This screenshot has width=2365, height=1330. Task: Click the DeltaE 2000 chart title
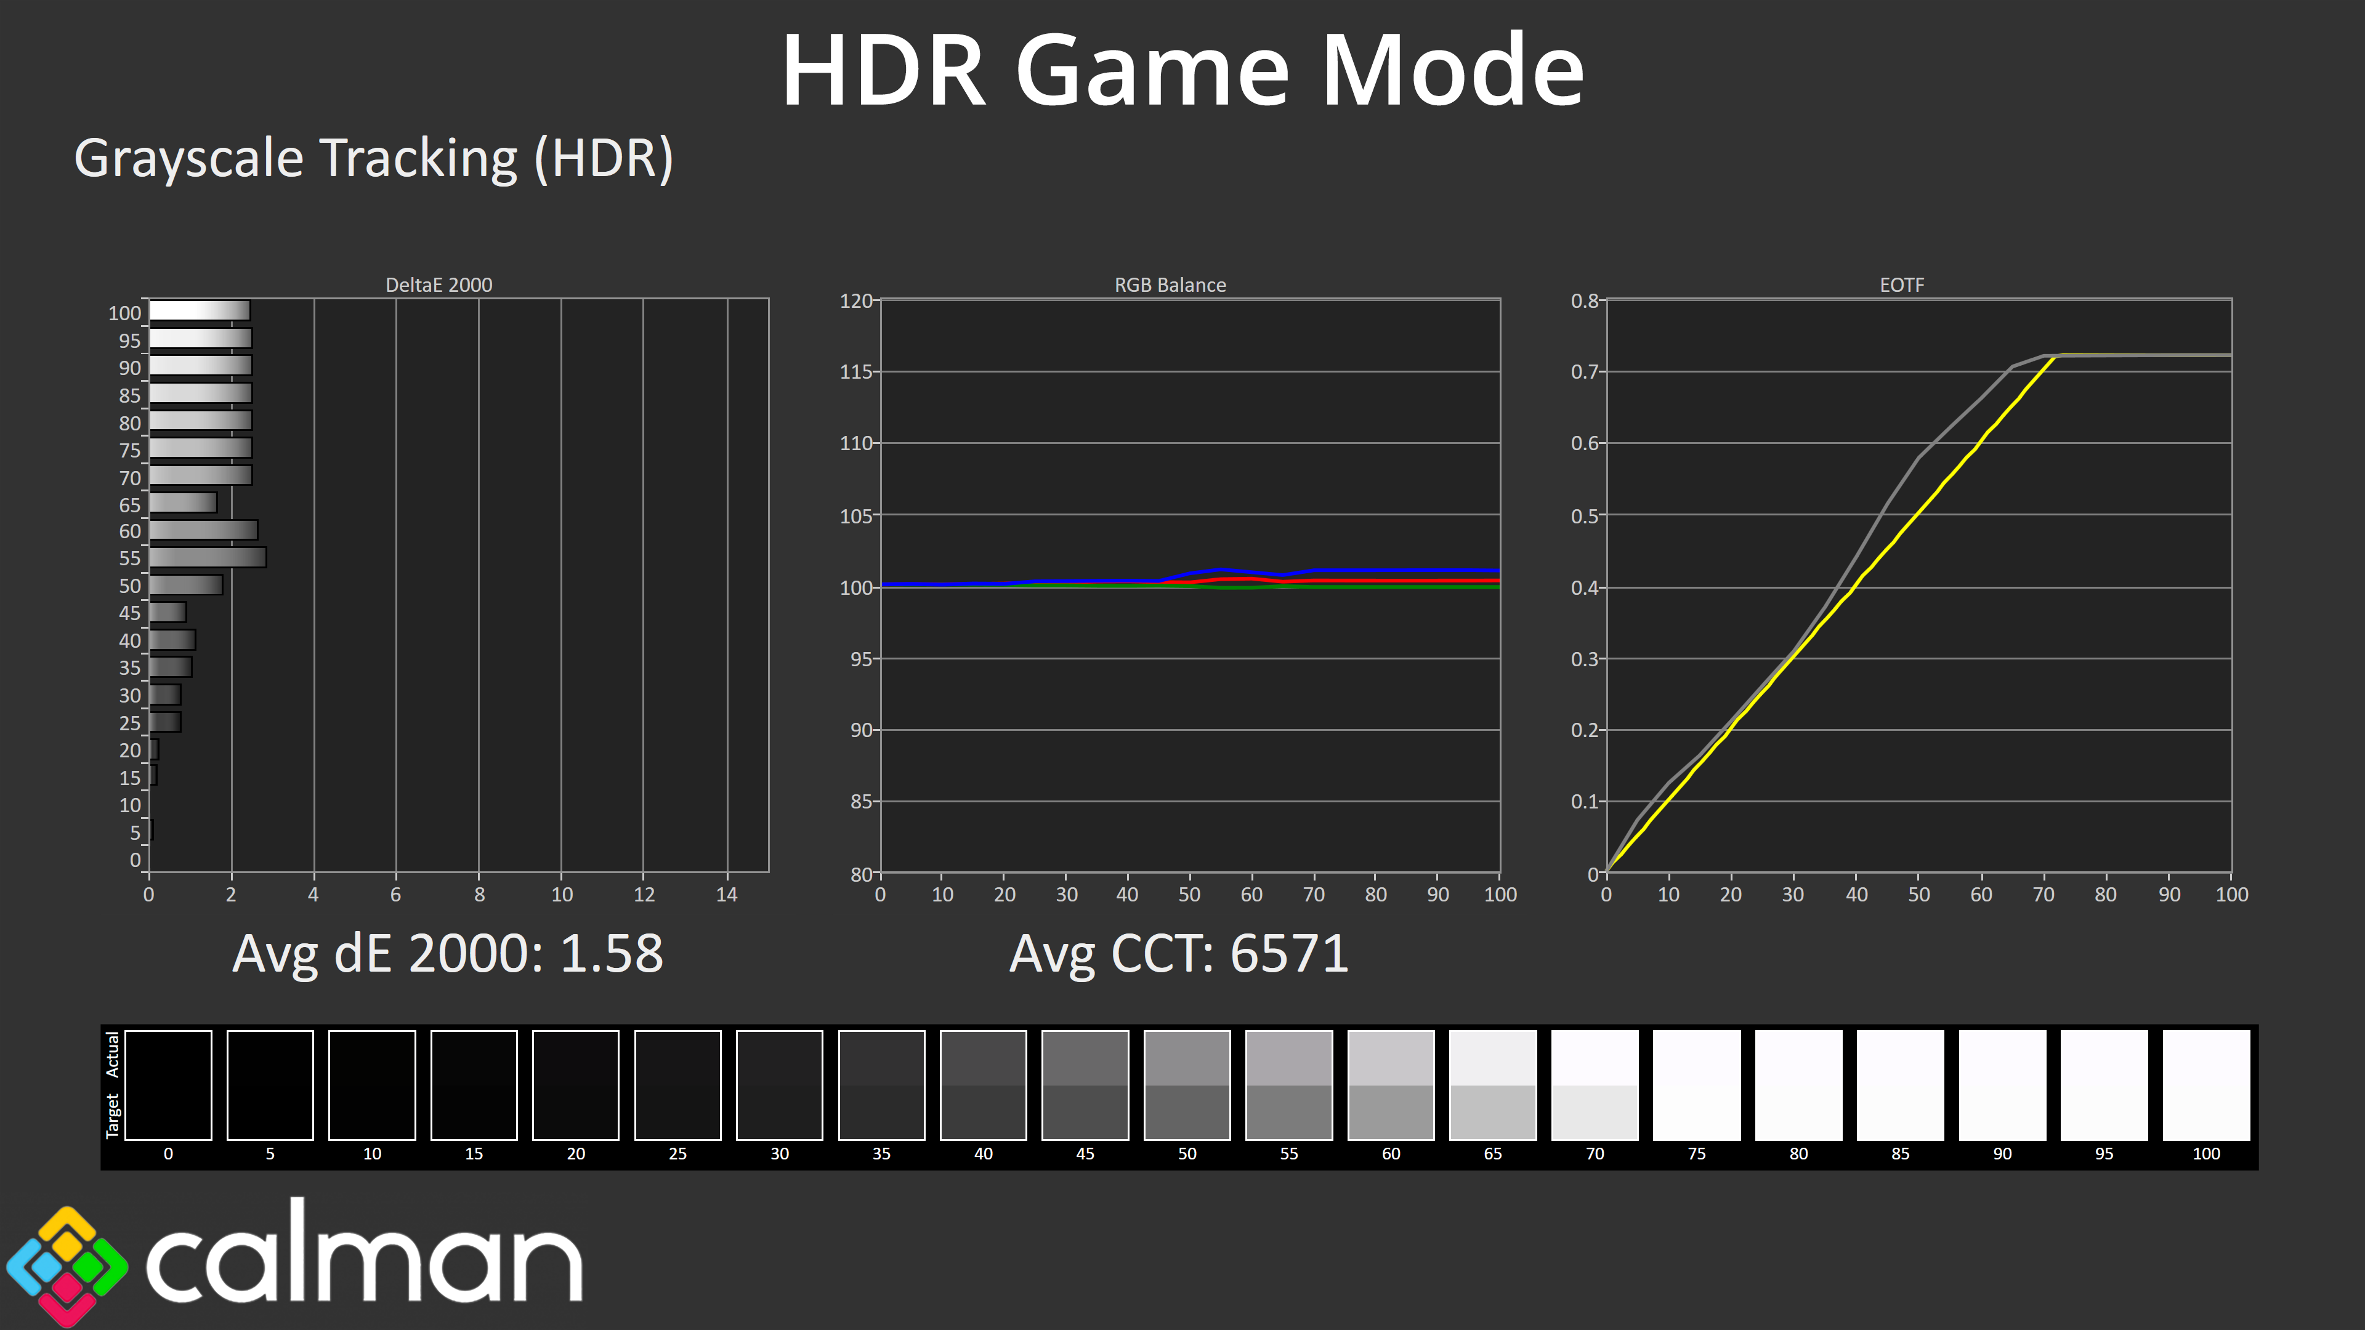coord(439,284)
